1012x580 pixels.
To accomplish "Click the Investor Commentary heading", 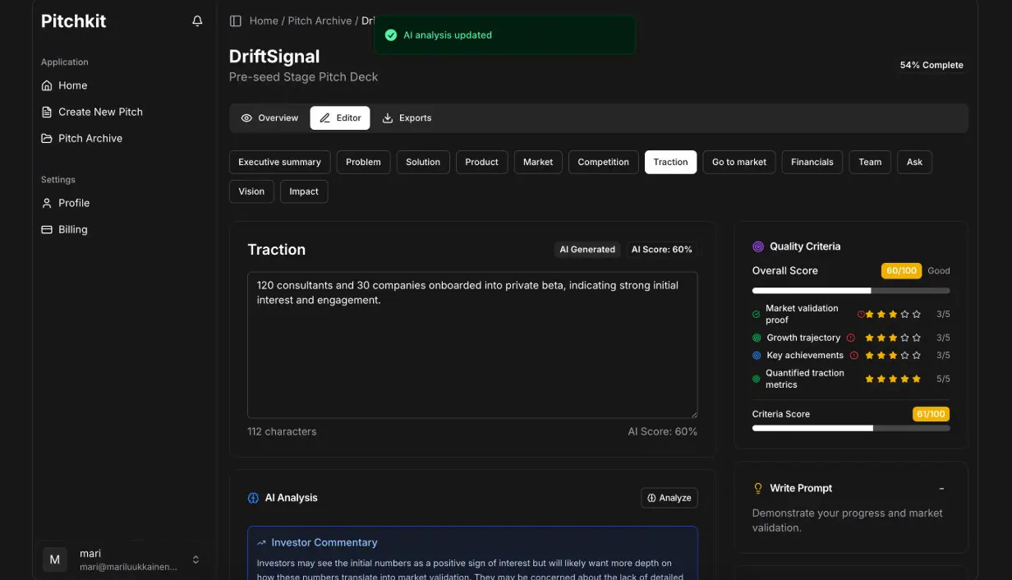I will [324, 543].
